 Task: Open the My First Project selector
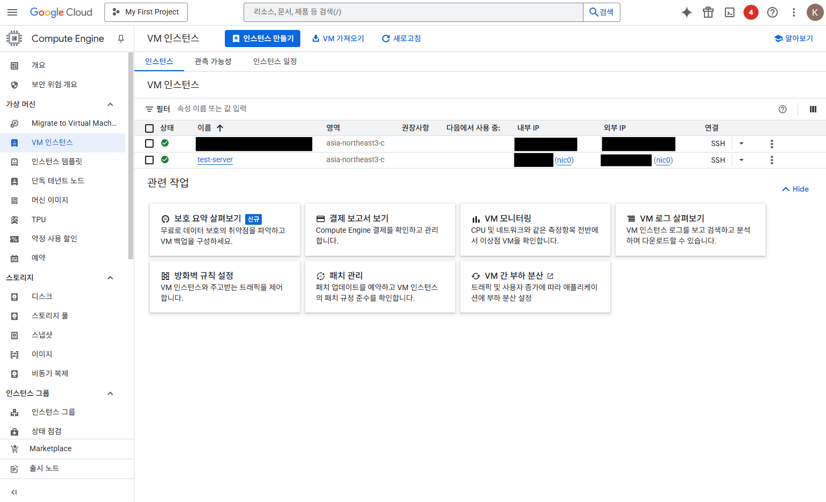click(x=146, y=12)
